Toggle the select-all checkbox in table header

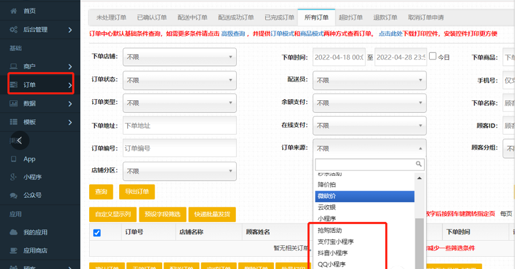tap(97, 233)
